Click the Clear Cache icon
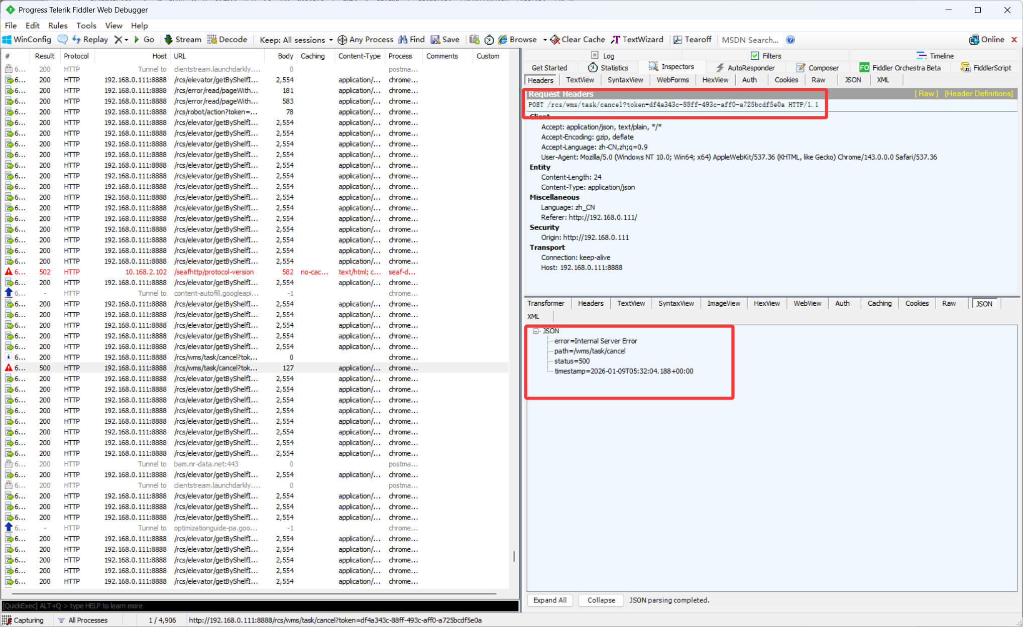 point(555,40)
